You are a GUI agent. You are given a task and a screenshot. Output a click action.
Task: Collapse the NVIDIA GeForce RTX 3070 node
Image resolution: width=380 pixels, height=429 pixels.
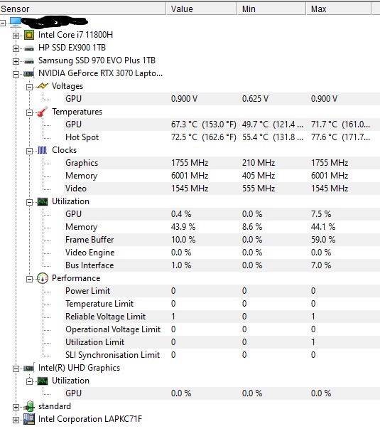pyautogui.click(x=16, y=74)
